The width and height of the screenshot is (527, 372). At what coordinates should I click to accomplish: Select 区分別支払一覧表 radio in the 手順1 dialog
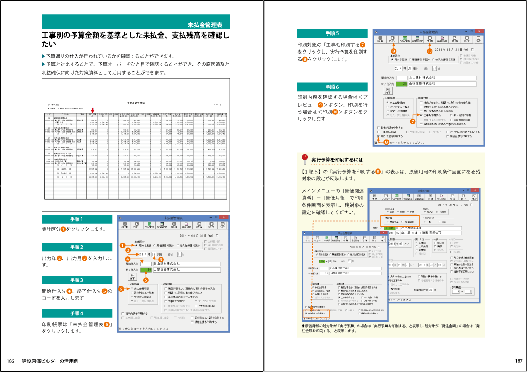(x=132, y=293)
